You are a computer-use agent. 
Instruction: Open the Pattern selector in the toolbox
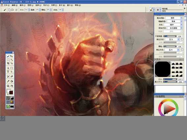pos(8,102)
